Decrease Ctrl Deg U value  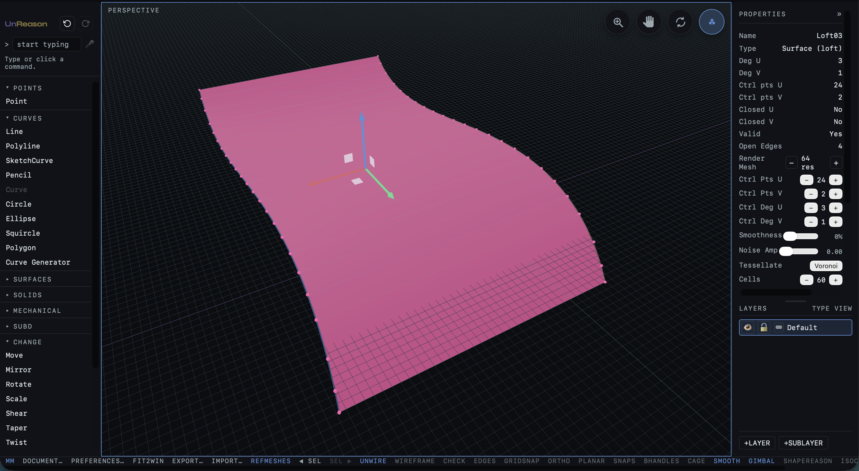tap(811, 208)
